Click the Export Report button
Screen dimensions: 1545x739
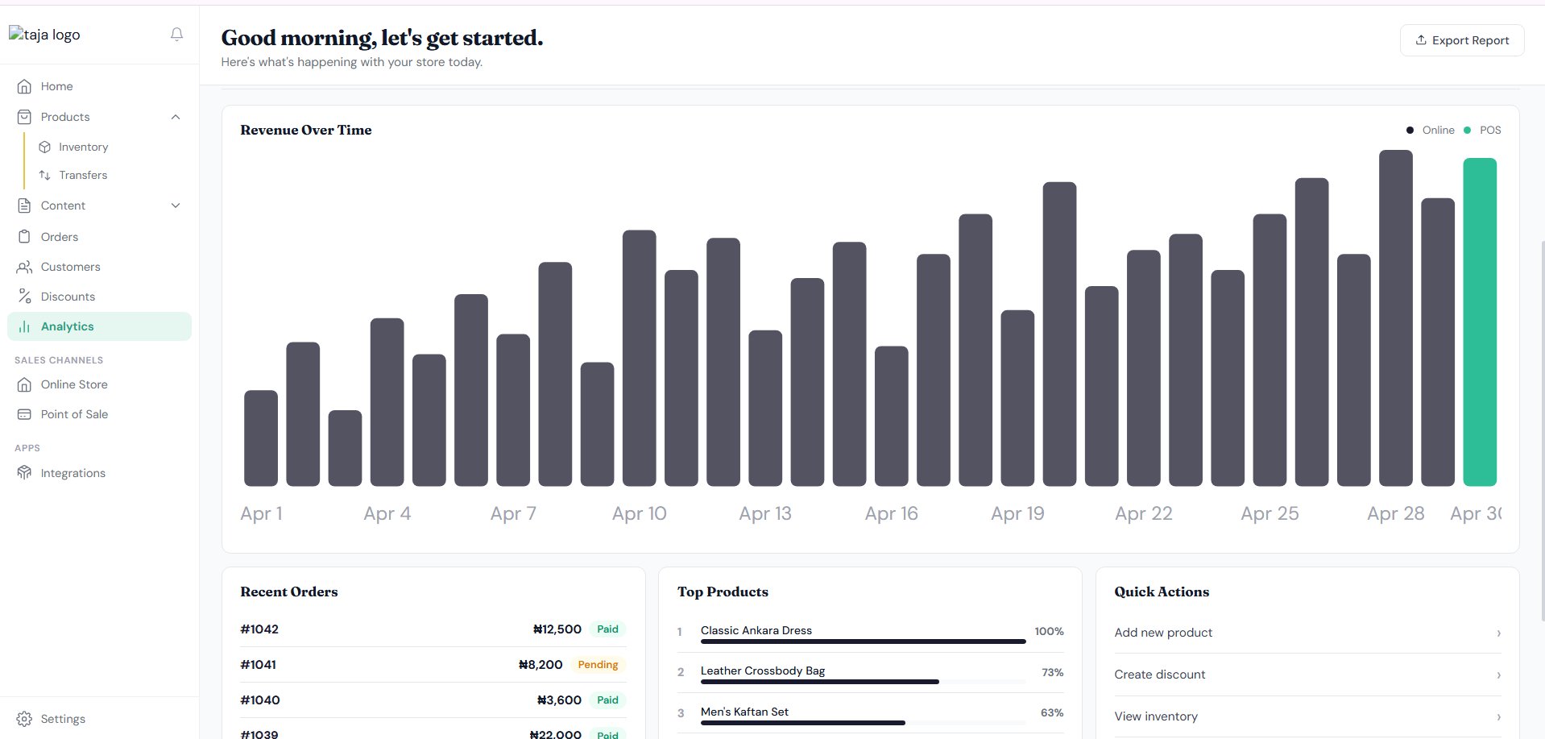point(1462,40)
